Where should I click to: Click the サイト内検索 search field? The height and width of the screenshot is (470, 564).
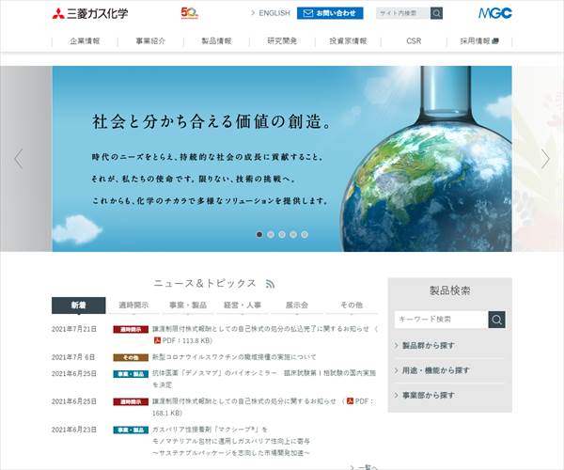(x=403, y=13)
